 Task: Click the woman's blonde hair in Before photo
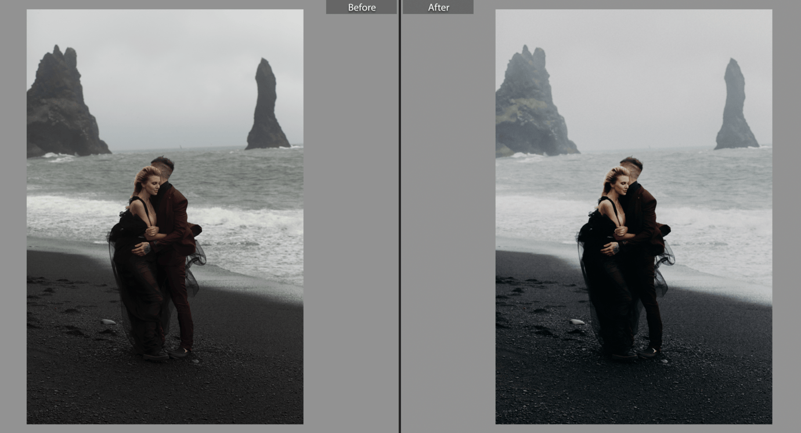click(x=143, y=177)
